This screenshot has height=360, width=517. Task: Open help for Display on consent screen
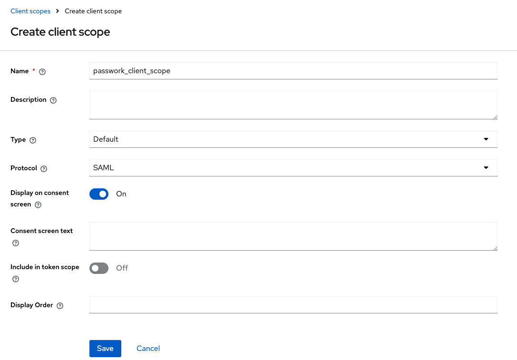(x=38, y=205)
